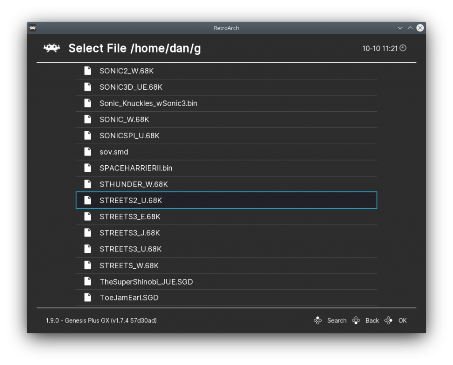453x365 pixels.
Task: Click the file icon beside STREETS3_E.68K
Action: point(88,217)
